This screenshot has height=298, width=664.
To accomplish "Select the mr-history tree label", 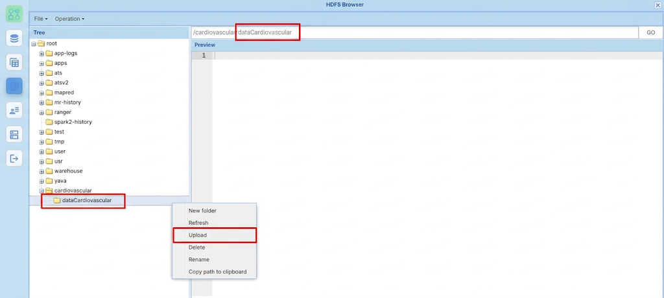I will 67,102.
